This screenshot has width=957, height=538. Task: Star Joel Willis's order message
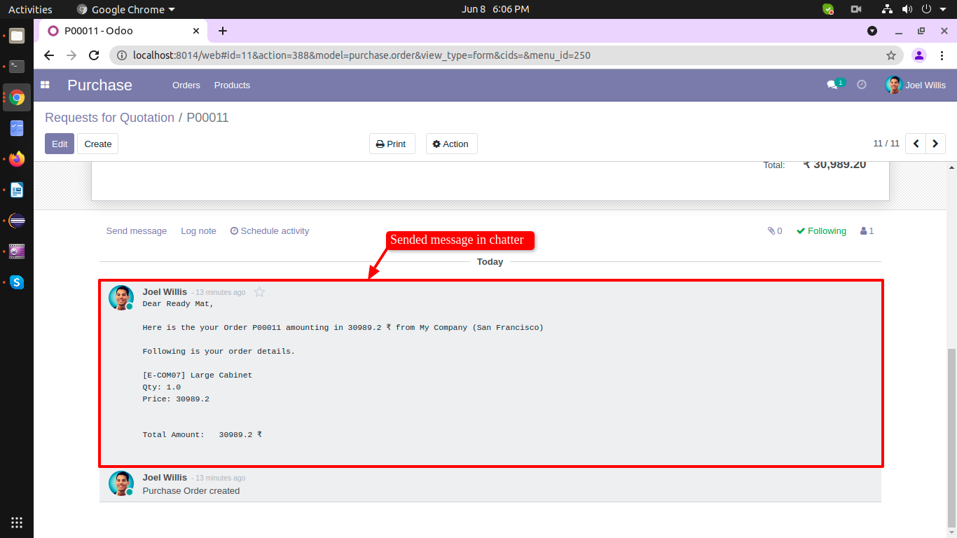(x=259, y=292)
